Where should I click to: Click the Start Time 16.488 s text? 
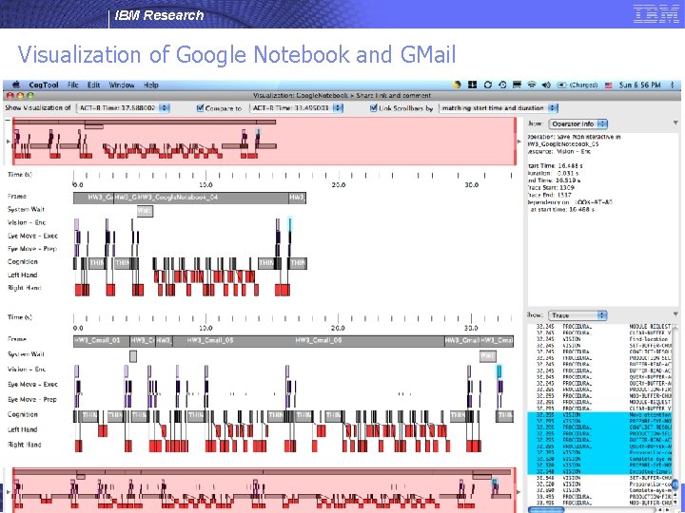(555, 165)
